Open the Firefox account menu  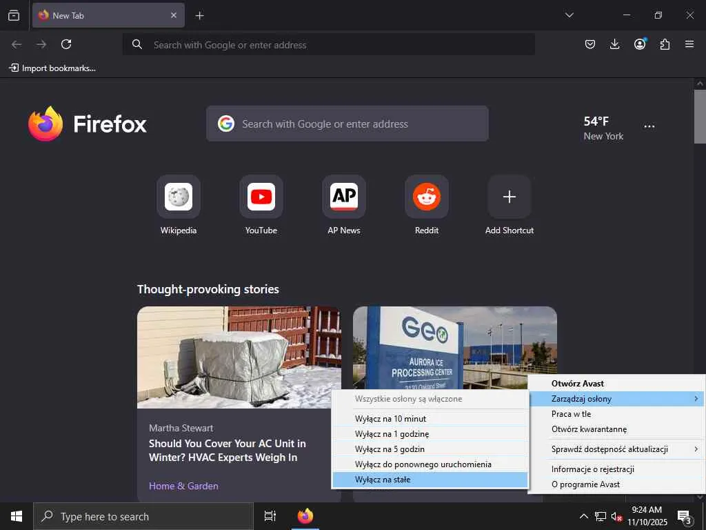click(640, 44)
